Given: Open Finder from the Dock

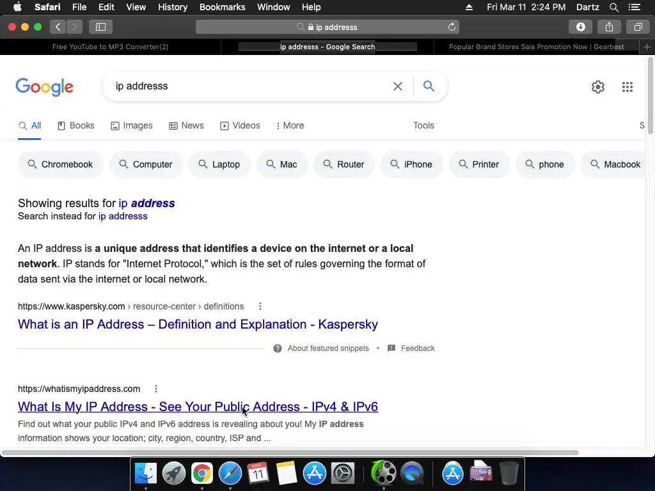Looking at the screenshot, I should coord(145,473).
